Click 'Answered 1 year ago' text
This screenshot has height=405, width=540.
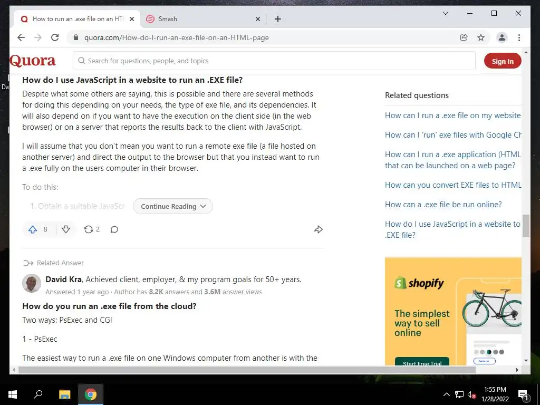tap(77, 292)
